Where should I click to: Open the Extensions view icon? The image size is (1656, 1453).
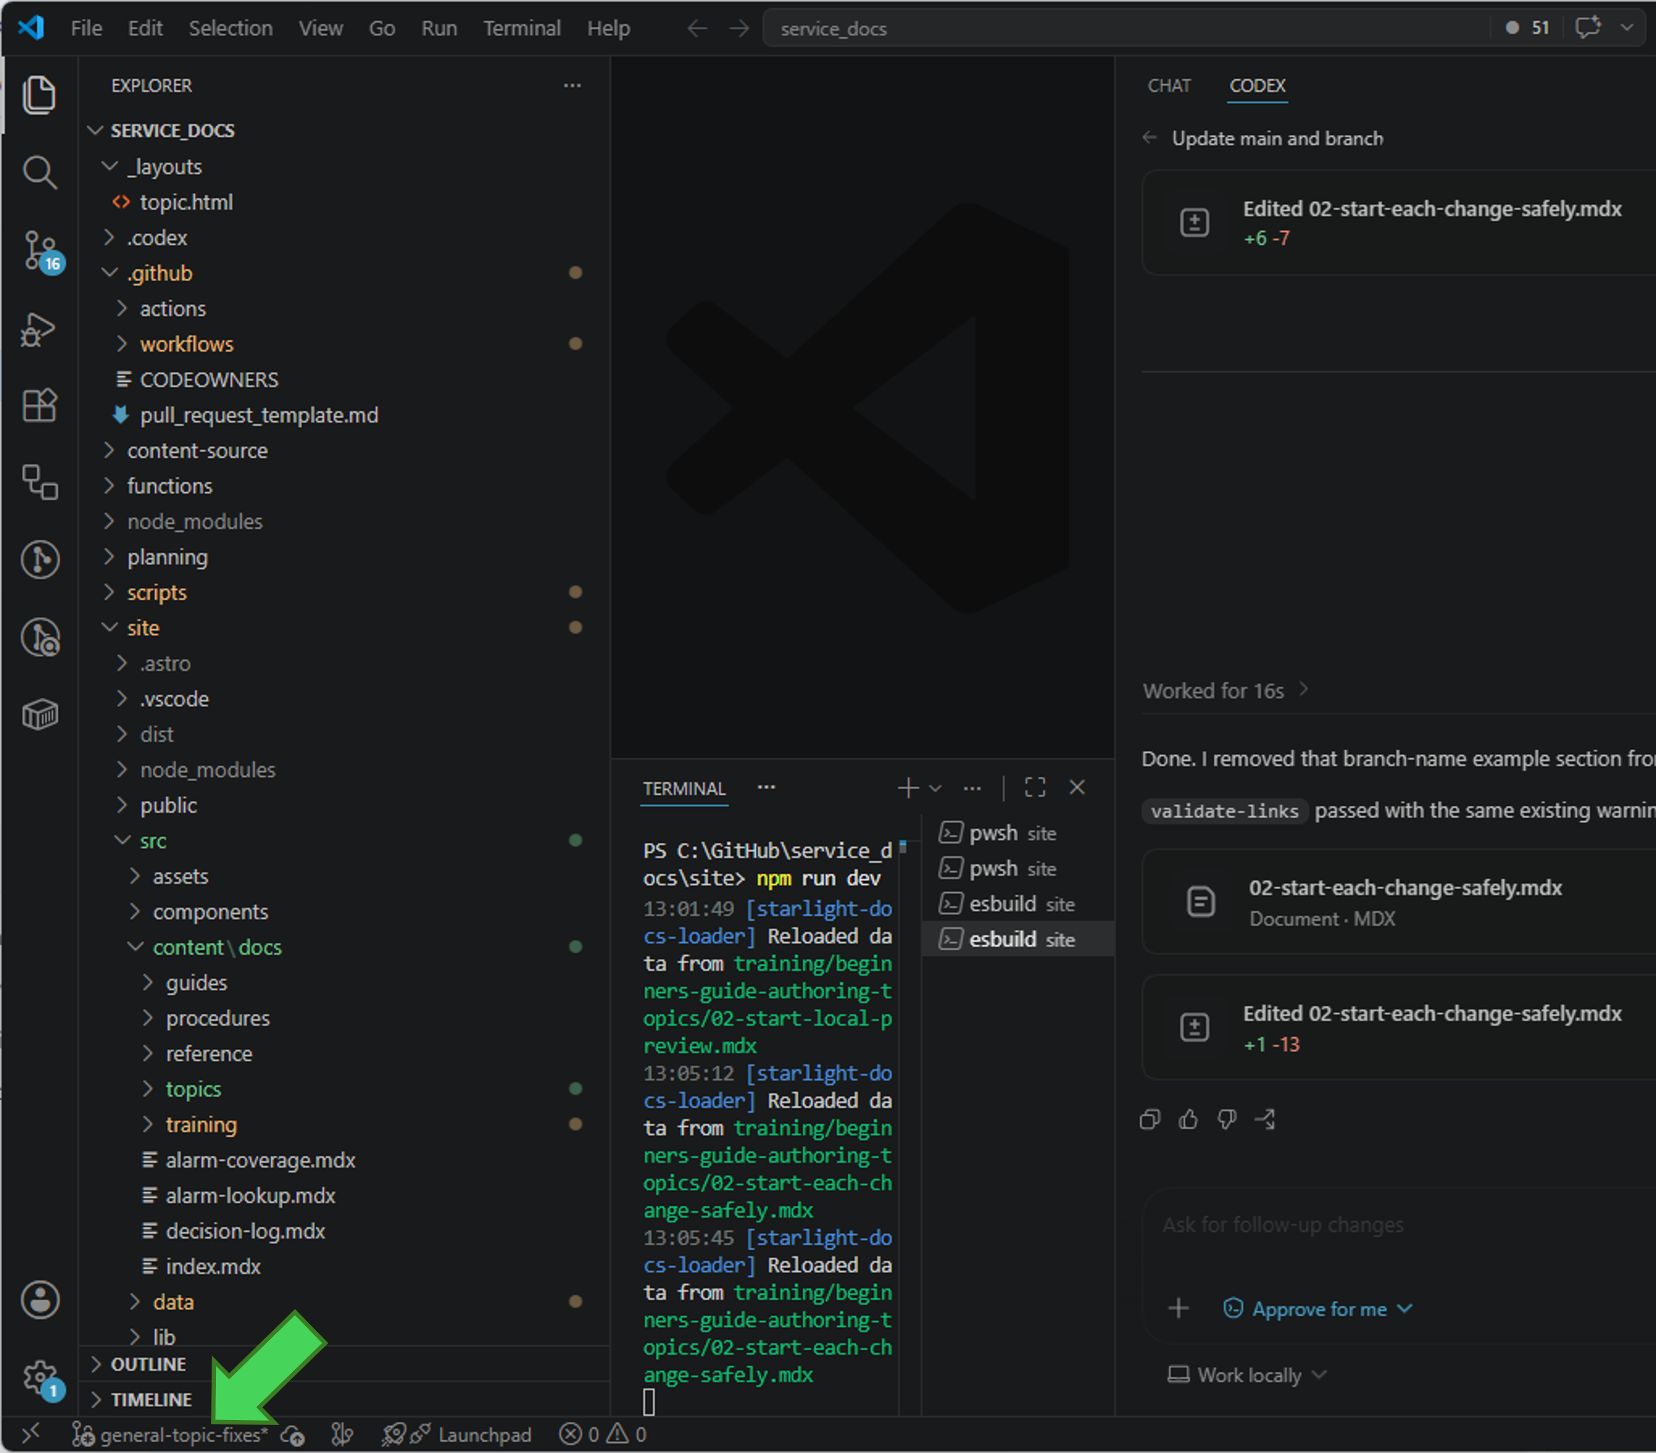click(x=39, y=404)
